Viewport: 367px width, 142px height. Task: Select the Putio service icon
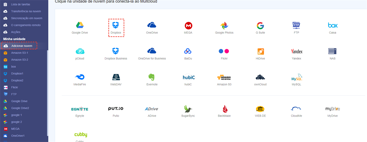click(116, 109)
